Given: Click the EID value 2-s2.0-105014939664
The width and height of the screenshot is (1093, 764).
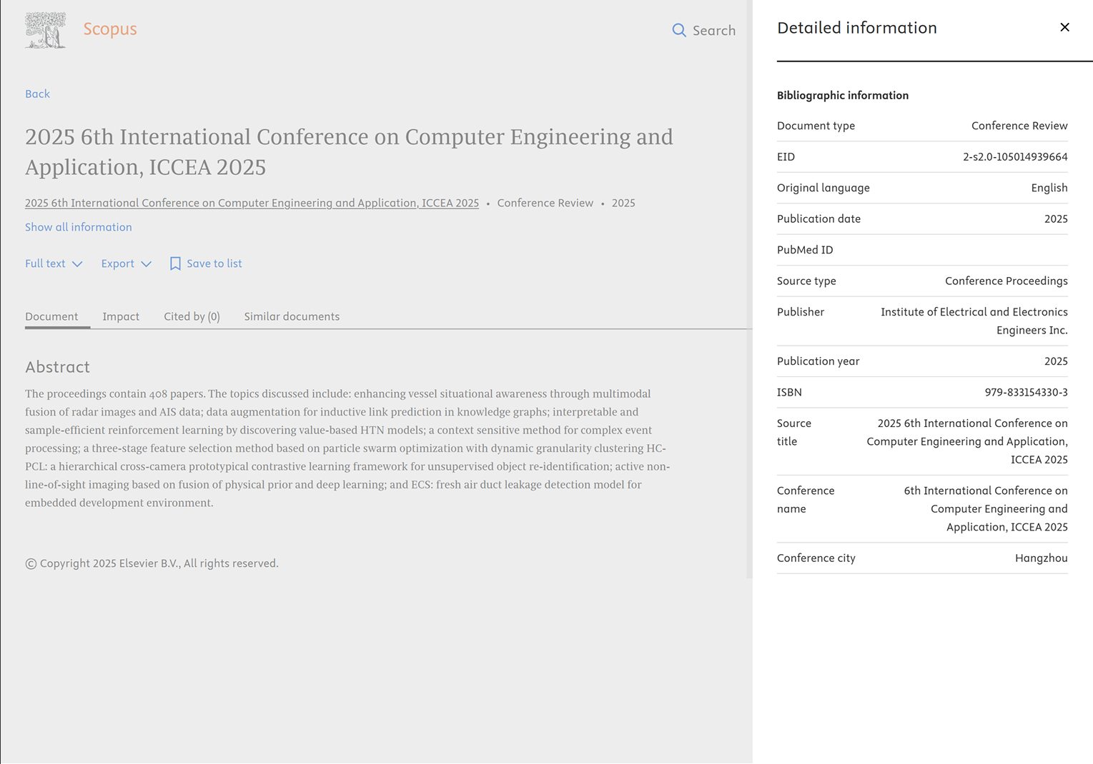Looking at the screenshot, I should [x=1014, y=157].
